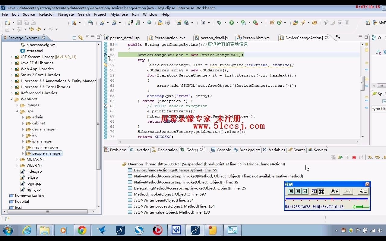386x241 pixels.
Task: Click Collapse All in Package Explorer toolbar
Action: point(74,37)
